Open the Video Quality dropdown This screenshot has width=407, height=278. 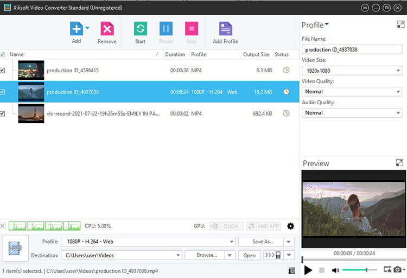coord(352,91)
